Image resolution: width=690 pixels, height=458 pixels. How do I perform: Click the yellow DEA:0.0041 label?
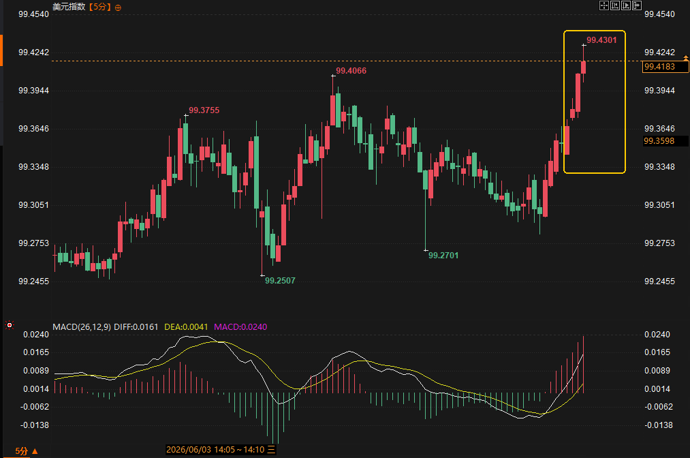coord(186,326)
